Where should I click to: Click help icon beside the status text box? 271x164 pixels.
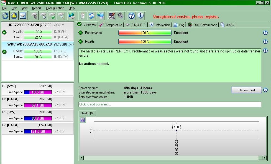265,51
